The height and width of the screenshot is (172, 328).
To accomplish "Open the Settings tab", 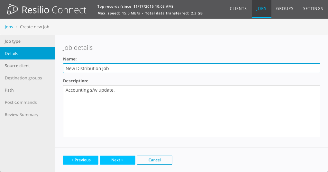I will [x=313, y=9].
